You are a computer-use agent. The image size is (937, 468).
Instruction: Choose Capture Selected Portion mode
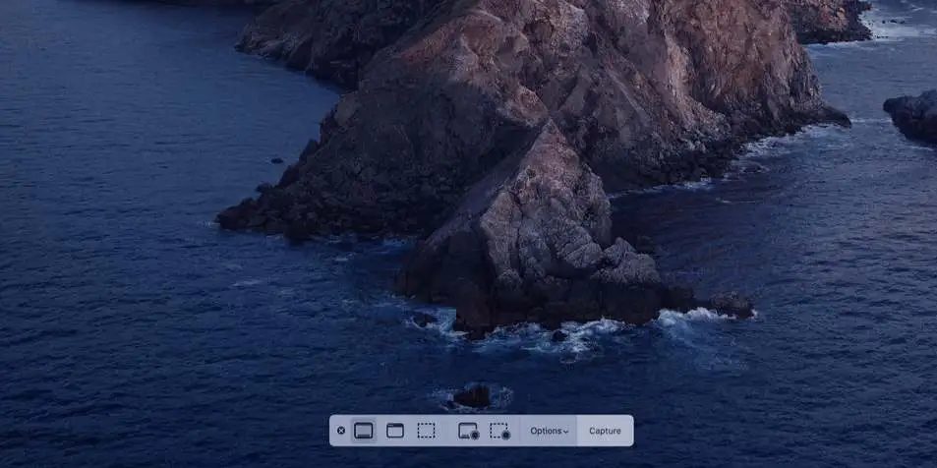pyautogui.click(x=426, y=431)
